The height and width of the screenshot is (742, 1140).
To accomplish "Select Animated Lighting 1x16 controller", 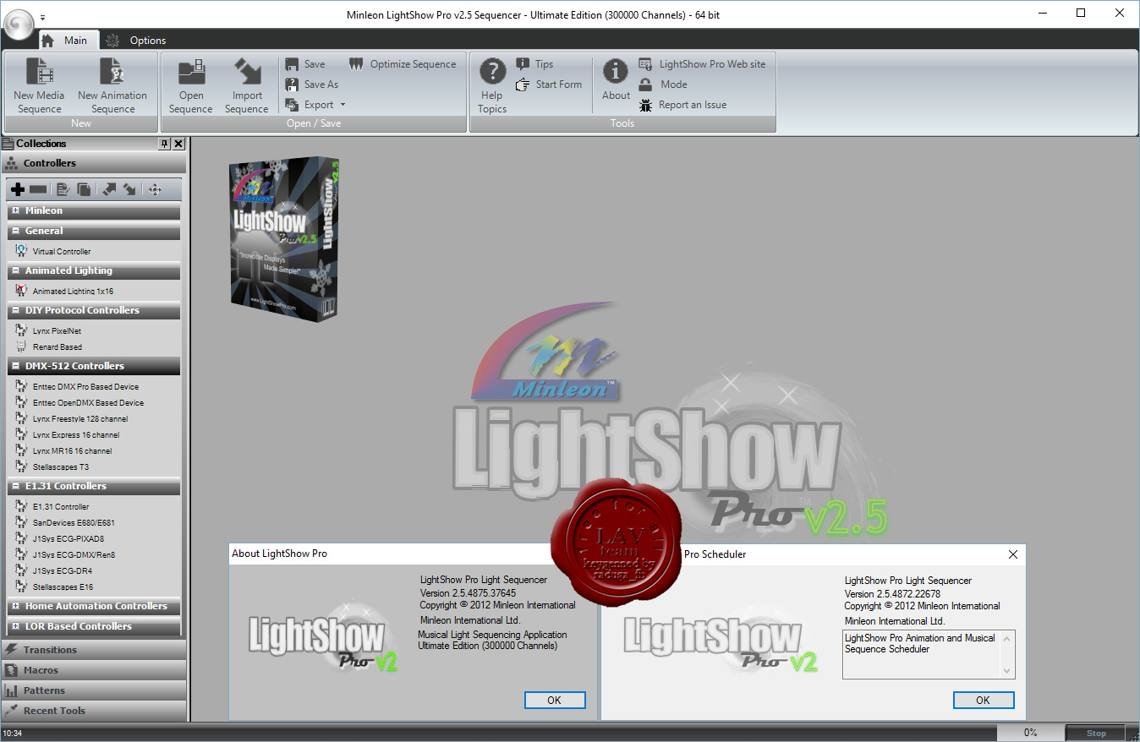I will [73, 291].
